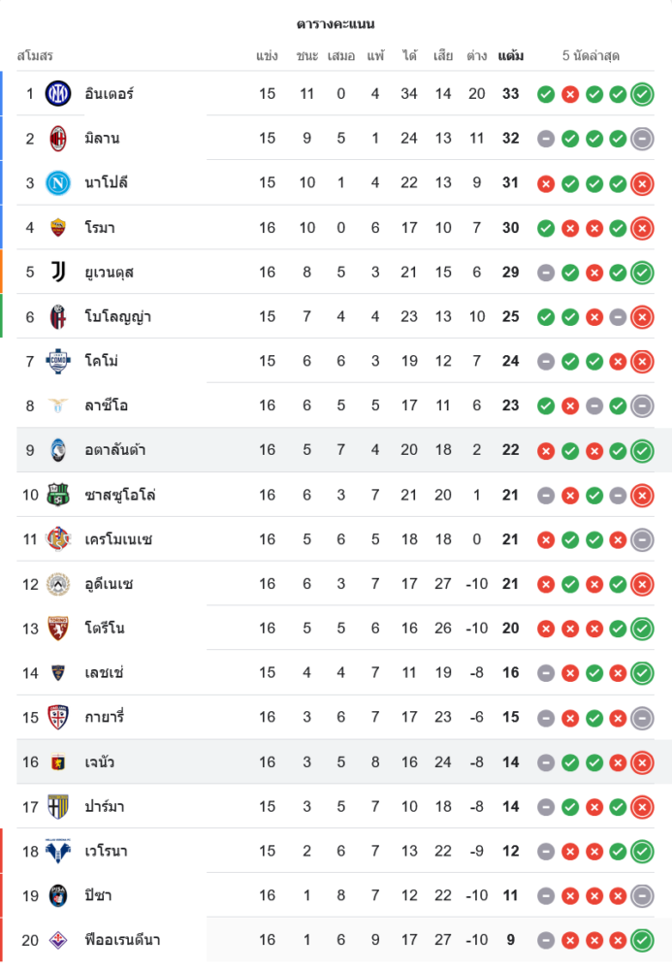Open the ยูเวนตุส team link
Image resolution: width=672 pixels, height=970 pixels.
tap(109, 272)
